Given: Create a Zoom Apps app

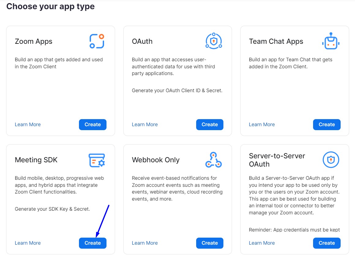Looking at the screenshot, I should point(93,125).
